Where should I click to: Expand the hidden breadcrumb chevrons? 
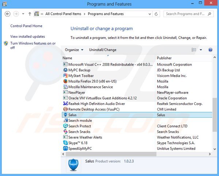coord(42,14)
